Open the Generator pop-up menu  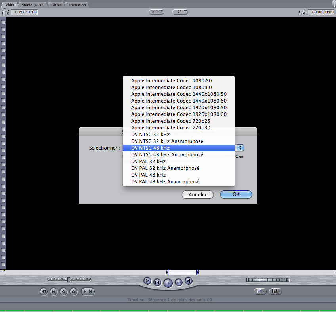pos(275,291)
